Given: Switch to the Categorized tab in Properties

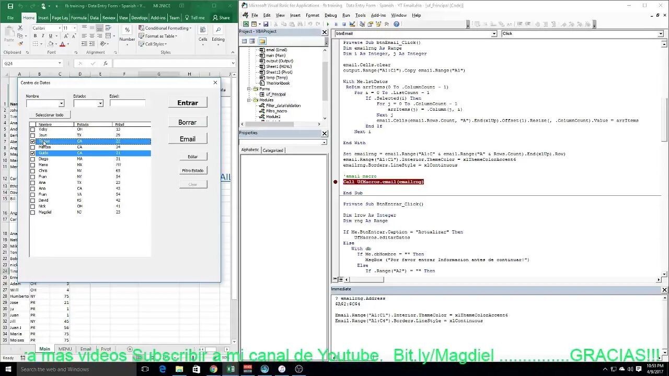Looking at the screenshot, I should coord(273,150).
